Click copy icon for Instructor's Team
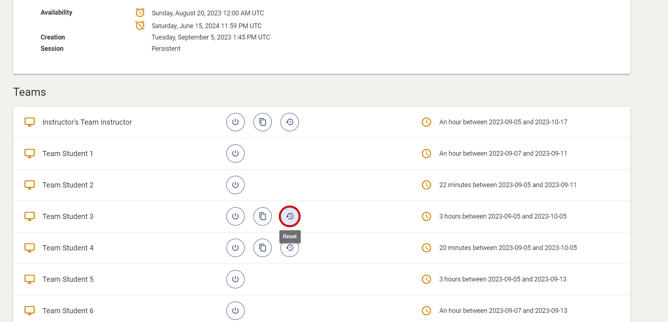The height and width of the screenshot is (322, 668). point(262,122)
